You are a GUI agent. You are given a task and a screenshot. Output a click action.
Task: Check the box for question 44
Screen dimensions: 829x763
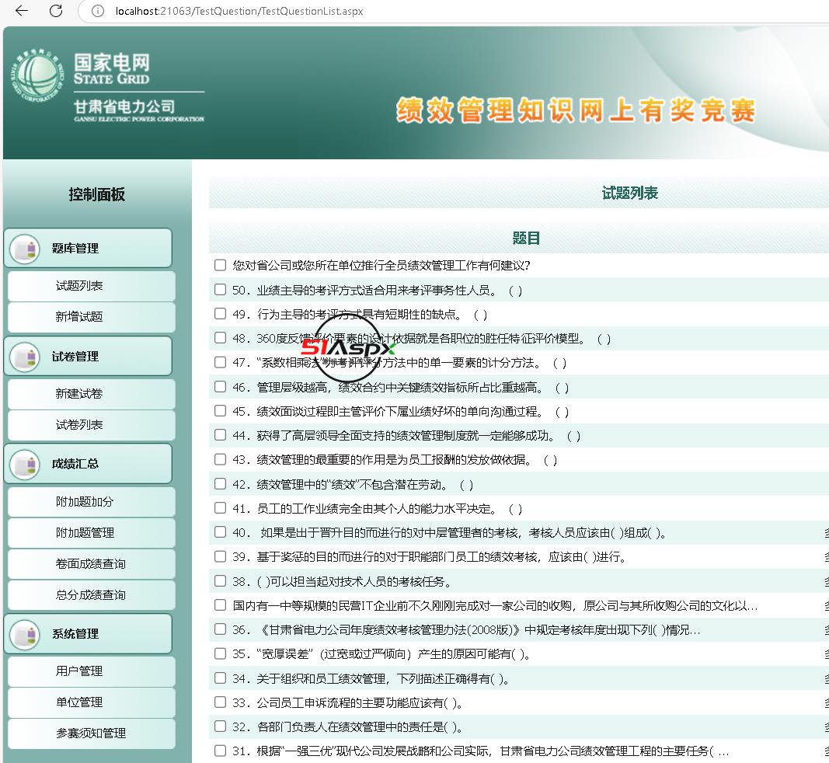(220, 435)
